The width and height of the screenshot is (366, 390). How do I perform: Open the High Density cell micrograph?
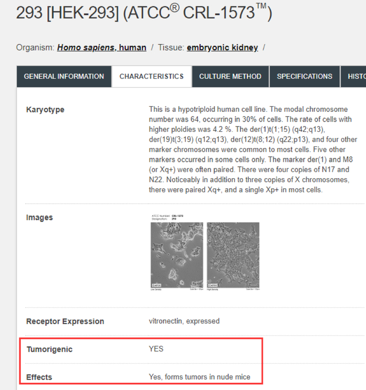(x=233, y=254)
